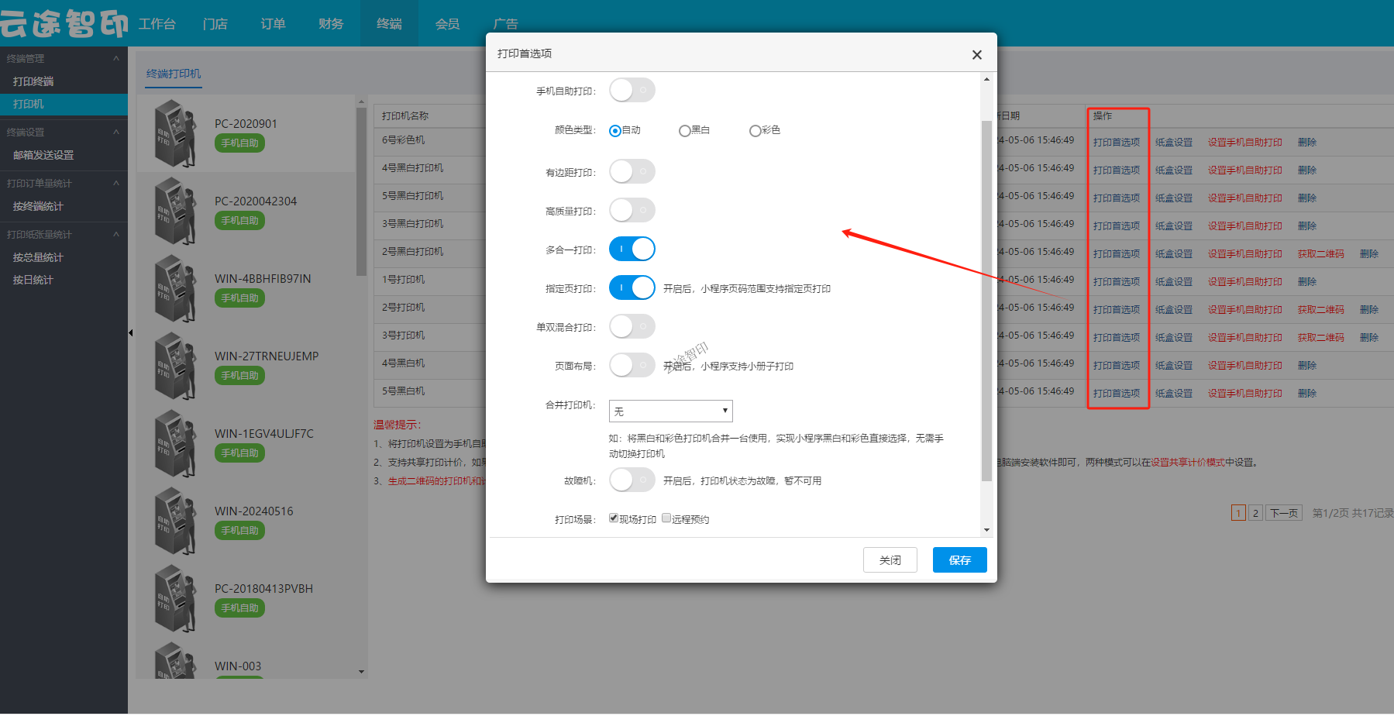Click the dialog scrollbar up arrow
The height and width of the screenshot is (716, 1394).
click(x=986, y=79)
